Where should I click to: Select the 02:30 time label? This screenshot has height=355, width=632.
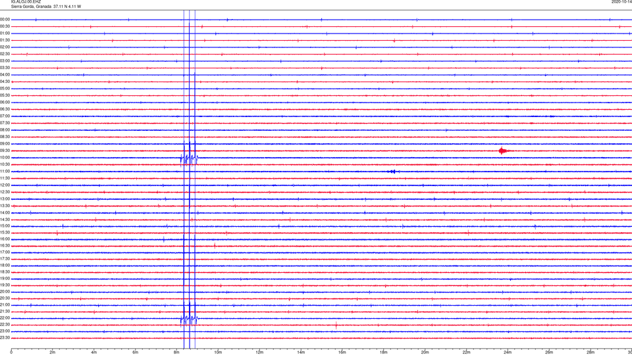(x=5, y=54)
